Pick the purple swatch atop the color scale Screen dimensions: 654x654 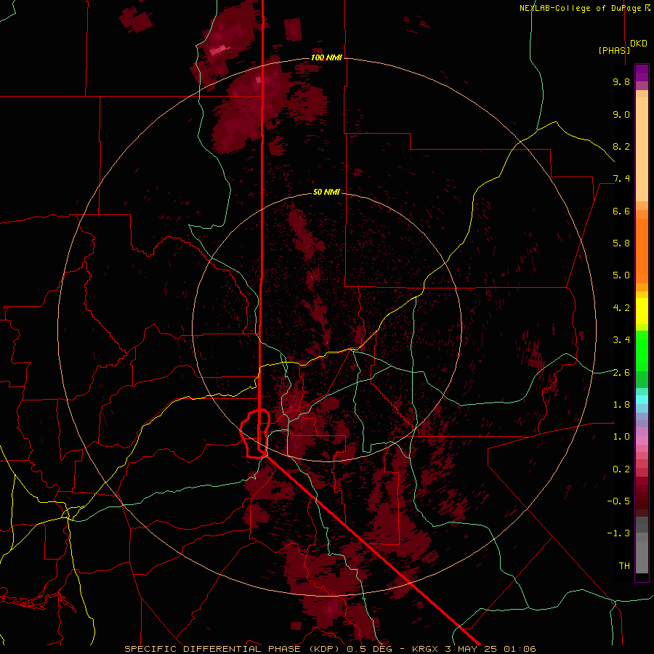tap(642, 72)
